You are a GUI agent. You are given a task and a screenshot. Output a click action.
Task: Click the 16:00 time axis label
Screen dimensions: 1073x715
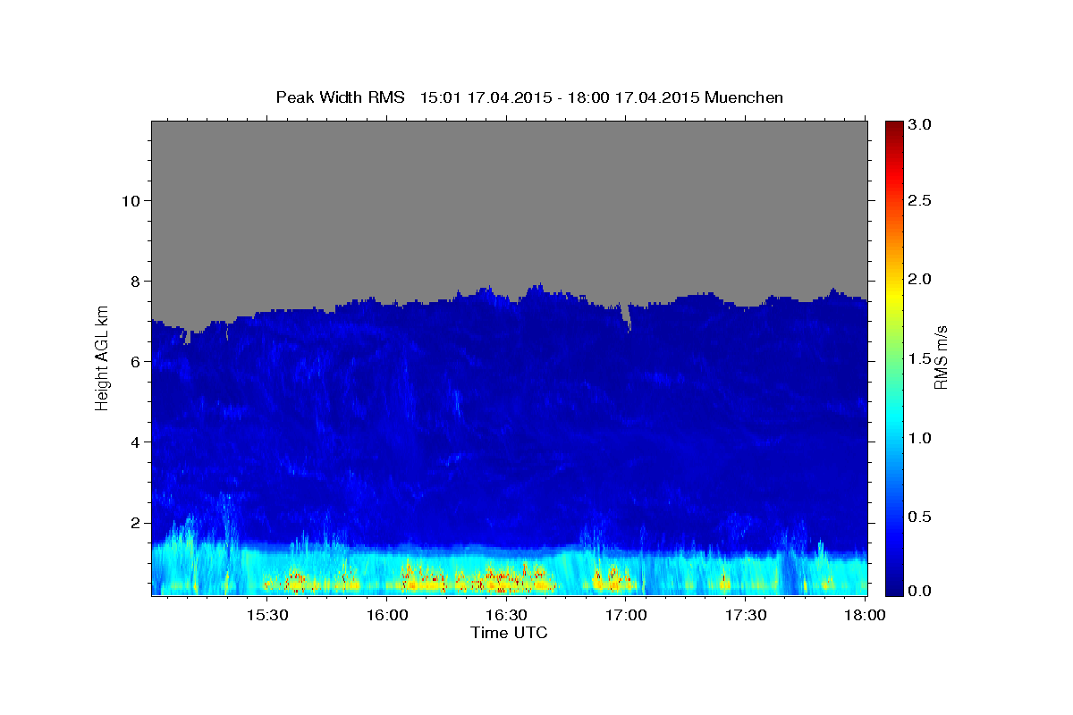click(x=386, y=616)
